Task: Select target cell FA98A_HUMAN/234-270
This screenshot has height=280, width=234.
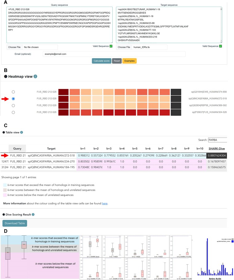Action: tap(51, 161)
